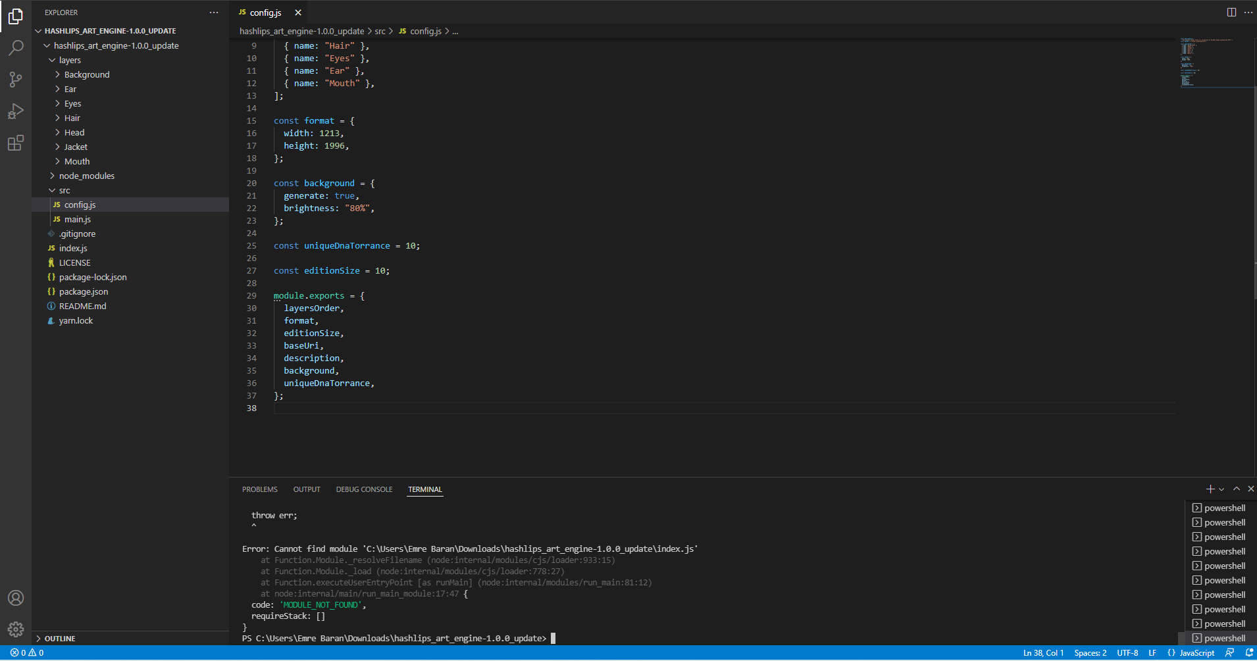
Task: Open the Extensions marketplace icon
Action: (x=16, y=143)
